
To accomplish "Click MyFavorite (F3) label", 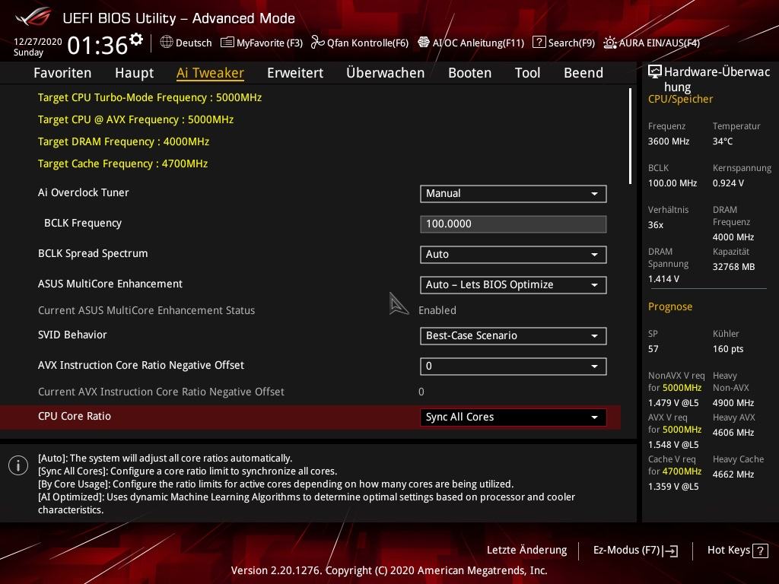I will point(269,43).
